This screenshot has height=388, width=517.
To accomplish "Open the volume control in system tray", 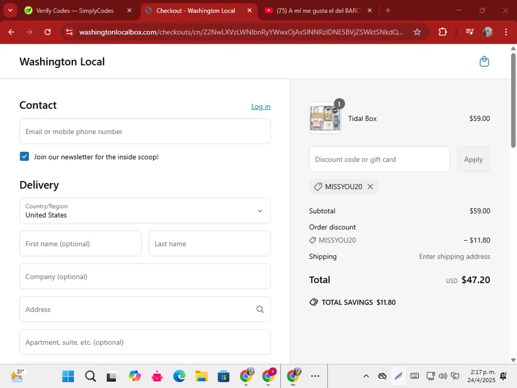I will pos(443,376).
